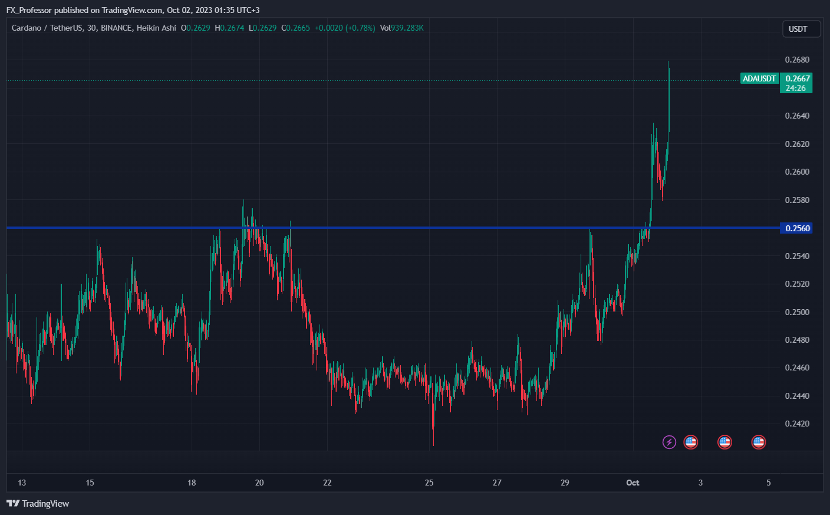
Task: Select the ADAUSDT price line label
Action: (x=759, y=78)
